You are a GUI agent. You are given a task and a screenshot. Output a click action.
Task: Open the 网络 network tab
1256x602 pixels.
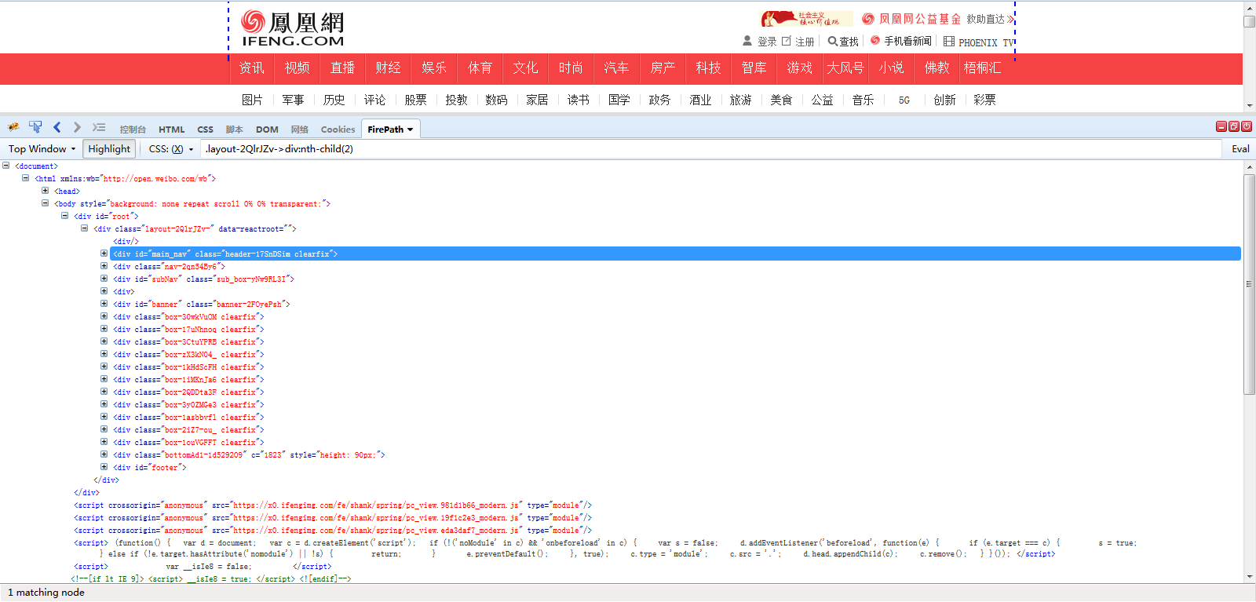tap(299, 130)
